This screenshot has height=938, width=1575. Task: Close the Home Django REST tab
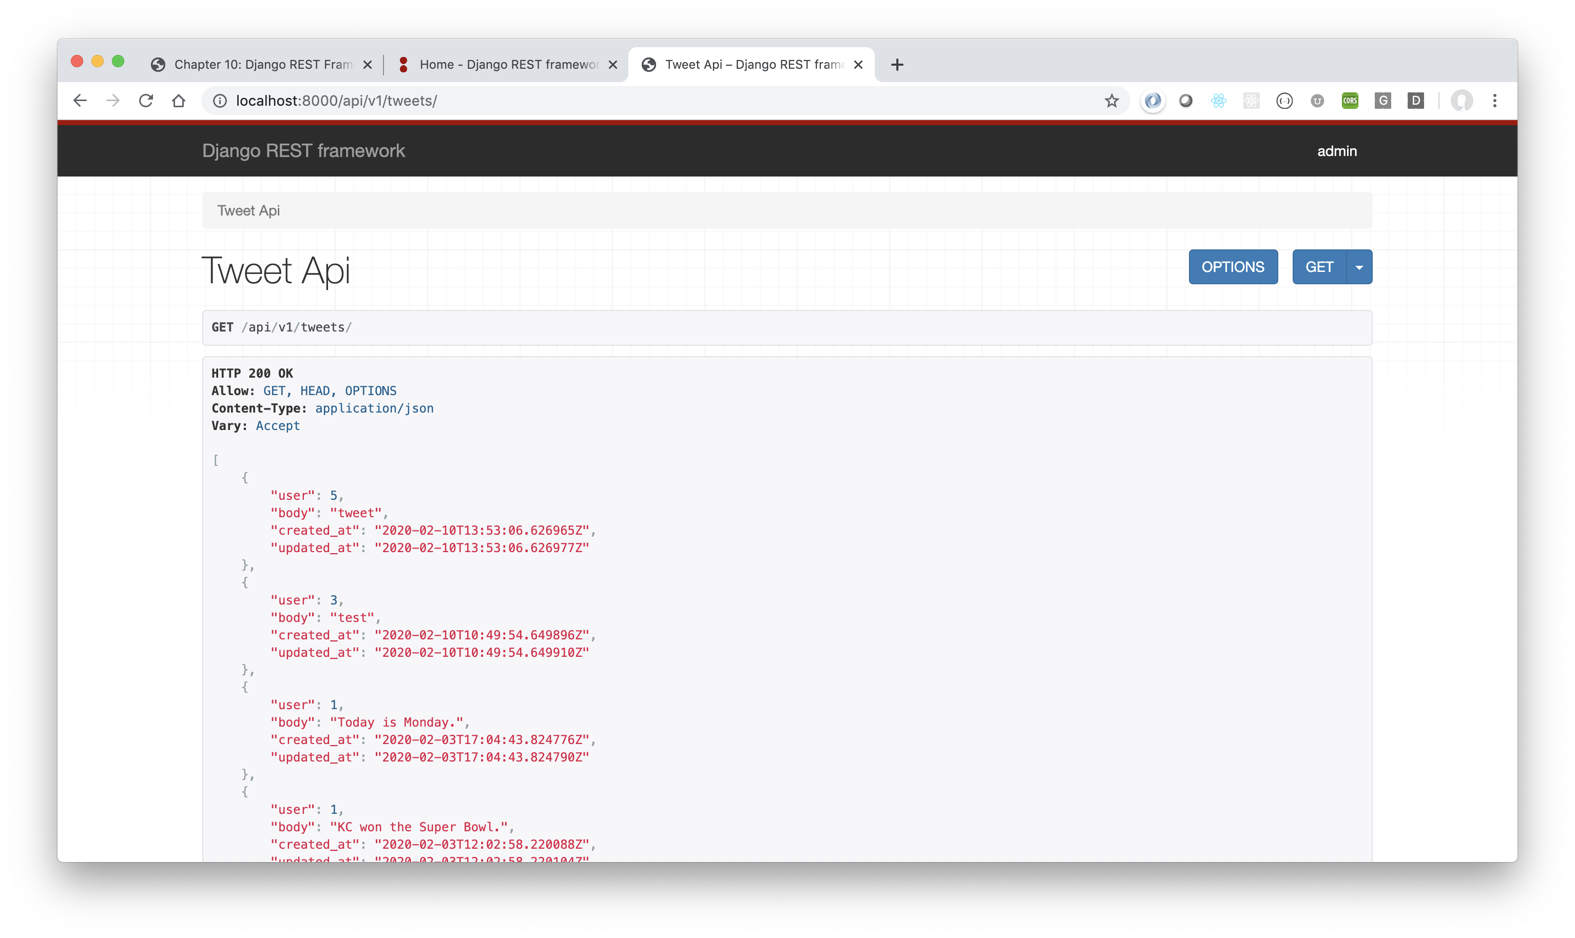(x=612, y=65)
